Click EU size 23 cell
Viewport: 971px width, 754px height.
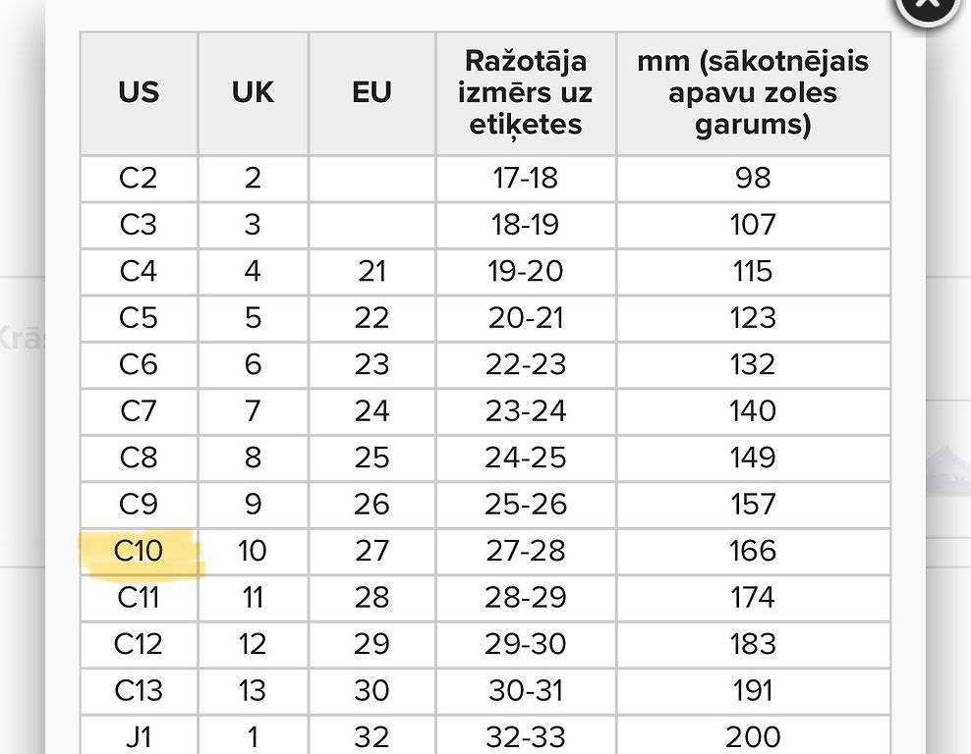[x=372, y=365]
